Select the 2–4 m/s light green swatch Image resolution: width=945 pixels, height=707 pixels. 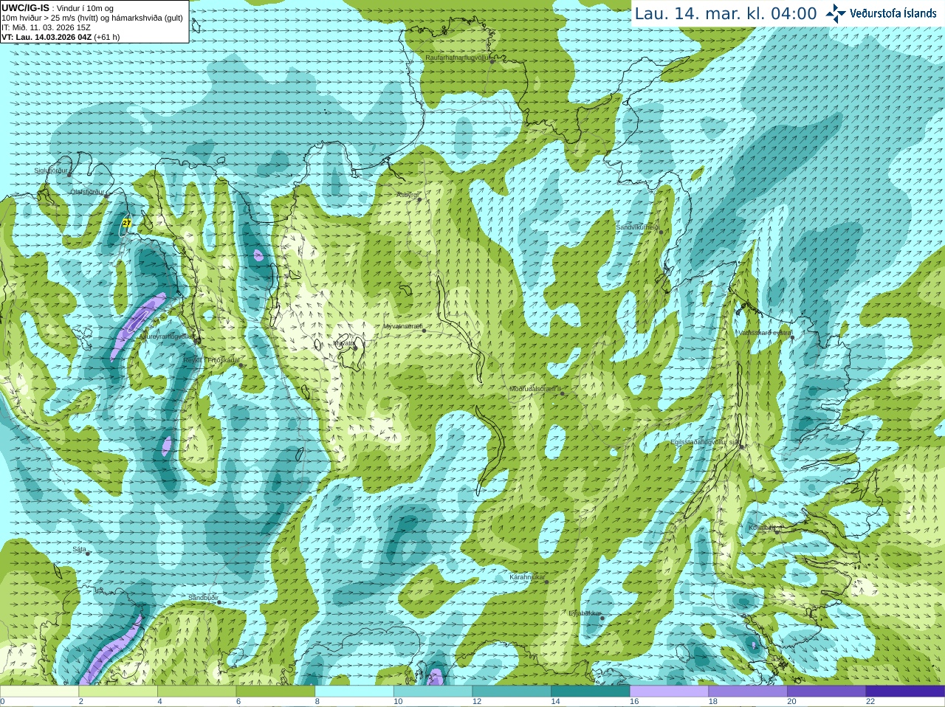coord(118,692)
